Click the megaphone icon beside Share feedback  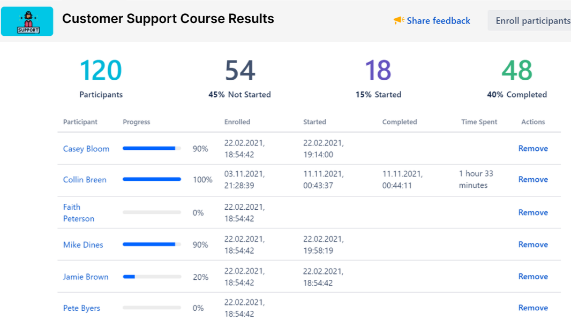tap(399, 20)
